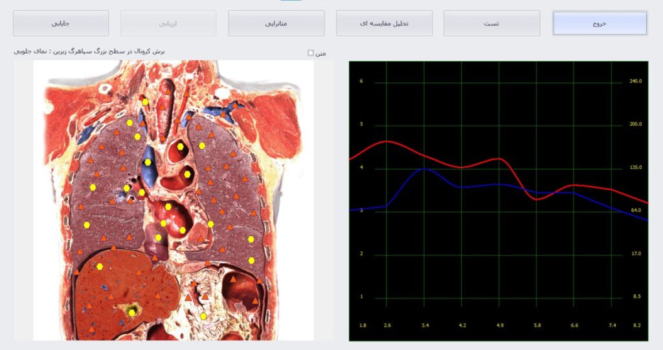Select the جایابی (Positioning) button
663x350 pixels.
tap(61, 23)
